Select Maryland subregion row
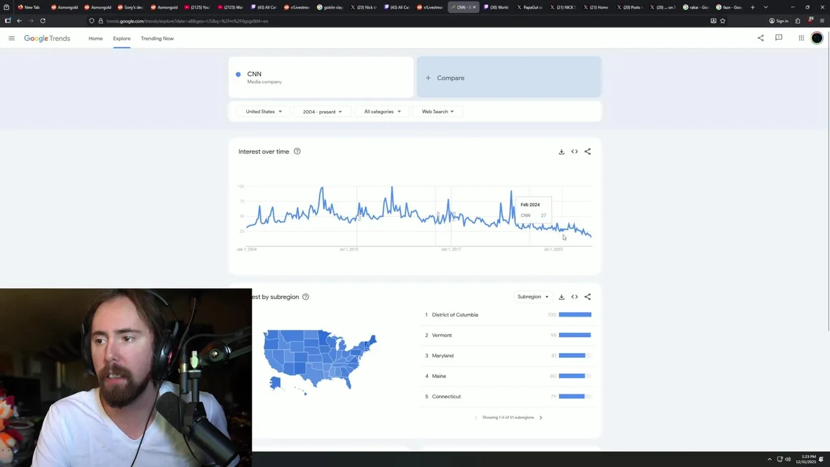Image resolution: width=830 pixels, height=467 pixels. 508,355
